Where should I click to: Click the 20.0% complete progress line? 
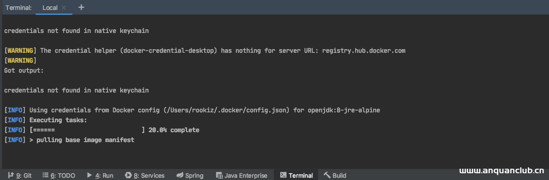[x=102, y=130]
